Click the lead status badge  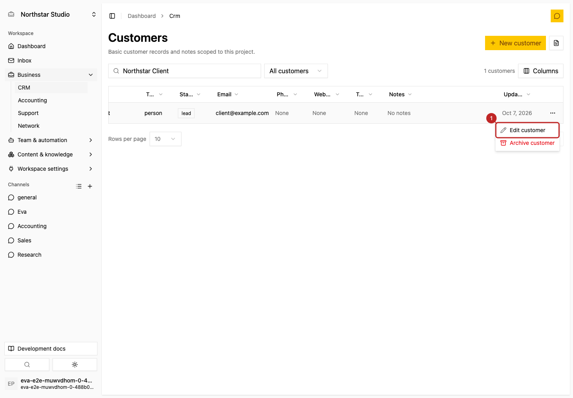(186, 113)
